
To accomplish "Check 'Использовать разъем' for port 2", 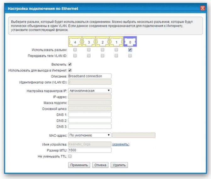I will tap(103, 50).
